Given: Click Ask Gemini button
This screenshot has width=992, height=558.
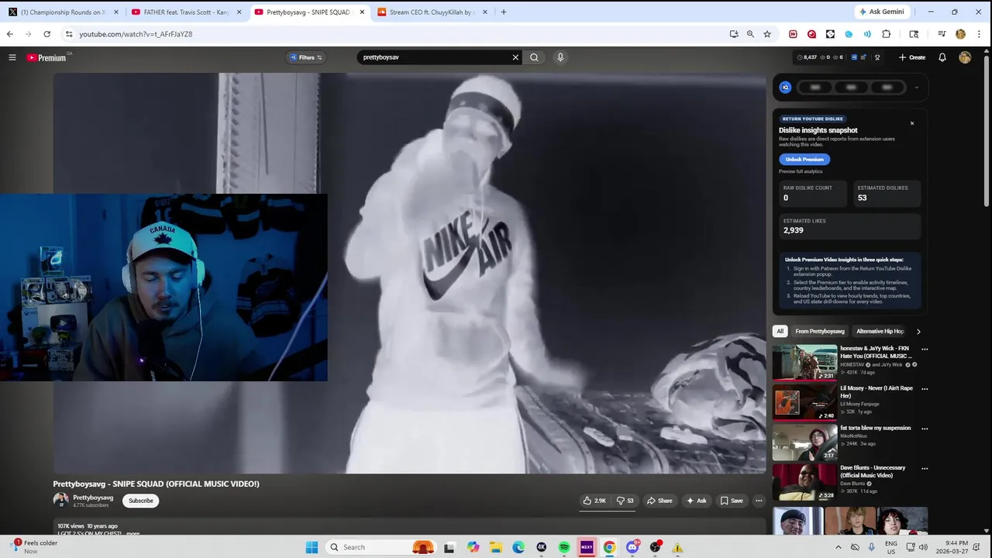Looking at the screenshot, I should point(881,12).
